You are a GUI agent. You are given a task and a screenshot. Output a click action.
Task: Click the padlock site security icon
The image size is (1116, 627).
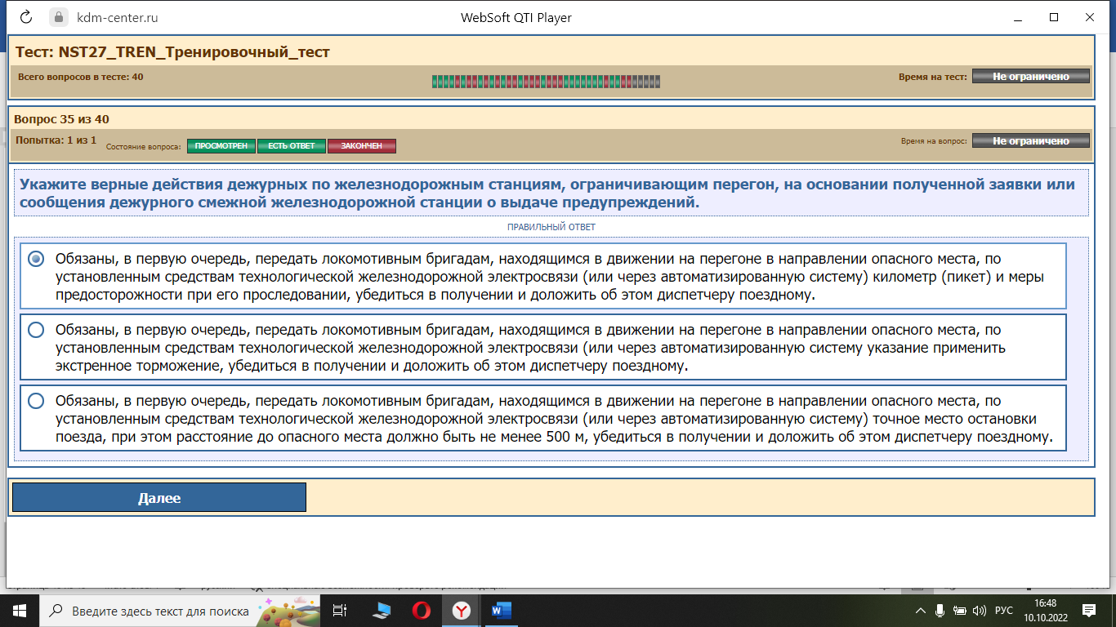point(57,17)
